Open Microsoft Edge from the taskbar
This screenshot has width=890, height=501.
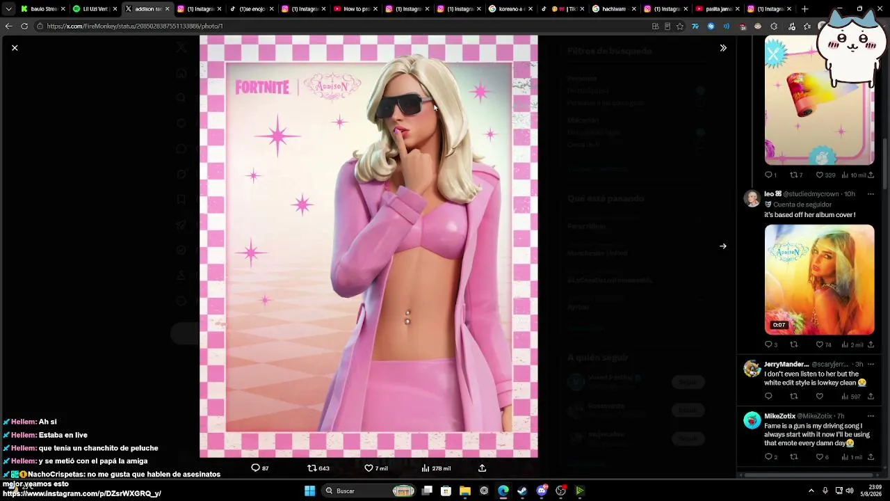(503, 491)
